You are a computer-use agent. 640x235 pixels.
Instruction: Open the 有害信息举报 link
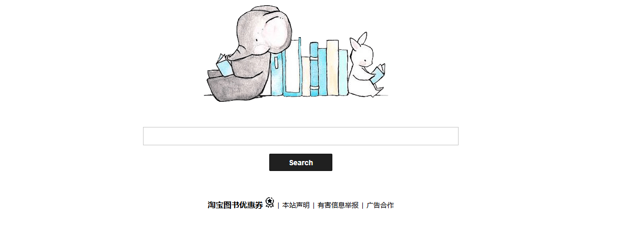pos(338,205)
